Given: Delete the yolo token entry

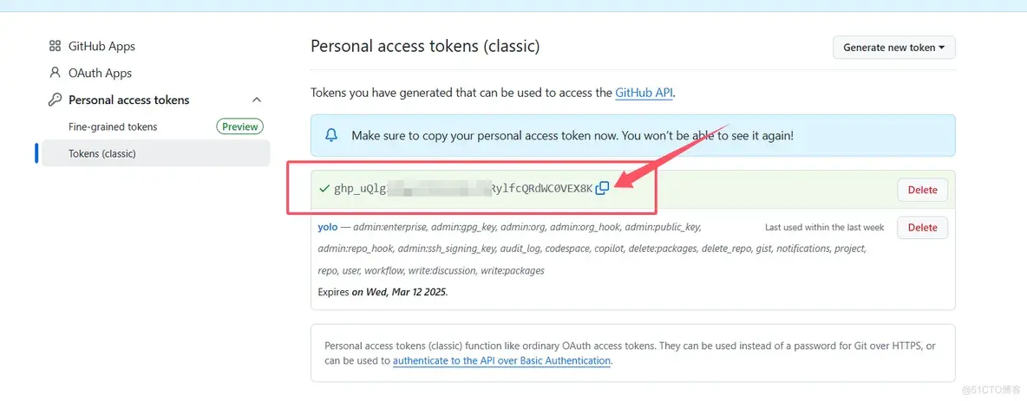Looking at the screenshot, I should (922, 228).
